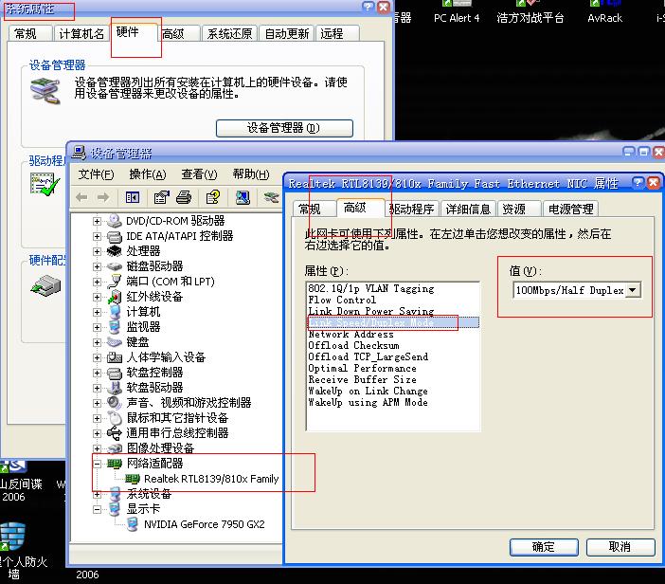
Task: Click the help question mark in NIC properties title
Action: point(638,183)
